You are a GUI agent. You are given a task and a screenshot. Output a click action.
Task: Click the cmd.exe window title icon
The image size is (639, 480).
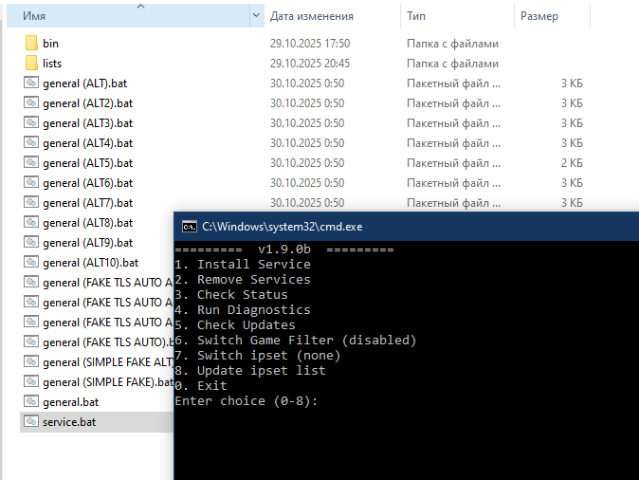click(190, 227)
